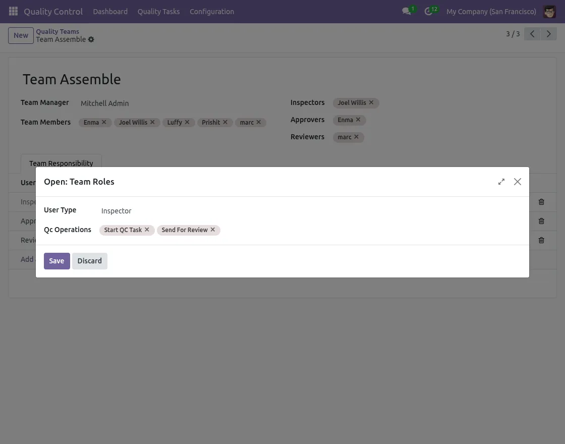
Task: Expand the Team Roles dialog to fullscreen
Action: click(501, 182)
